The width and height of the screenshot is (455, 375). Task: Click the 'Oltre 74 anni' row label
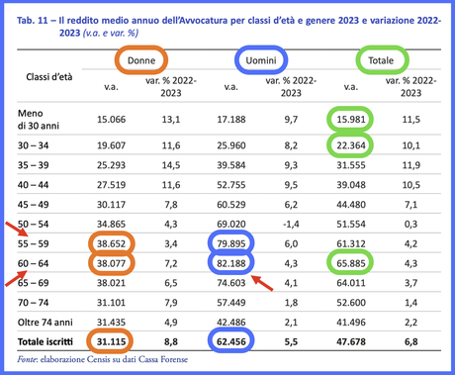45,323
